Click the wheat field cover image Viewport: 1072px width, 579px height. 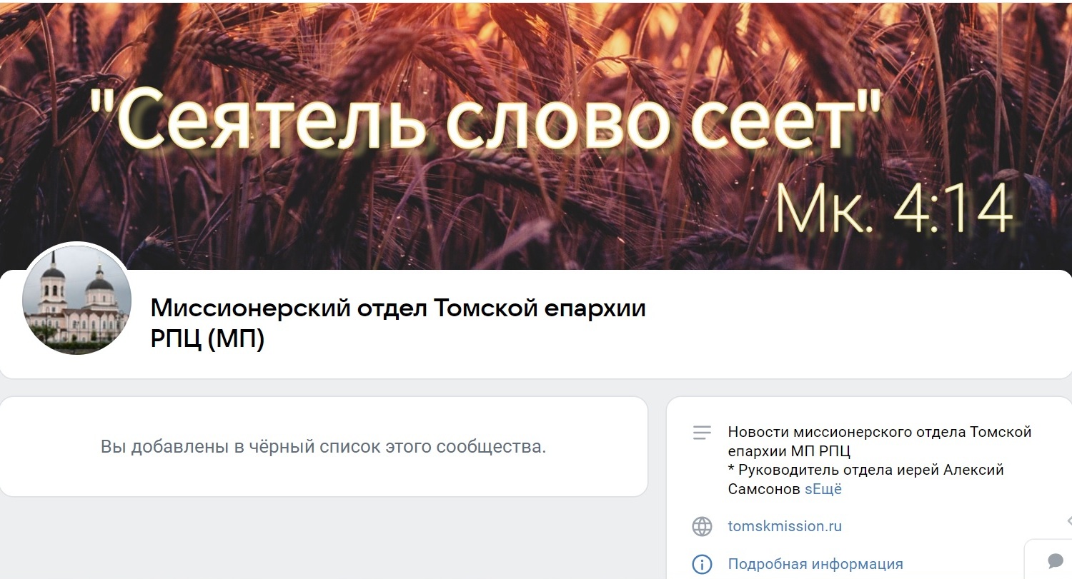pyautogui.click(x=536, y=136)
